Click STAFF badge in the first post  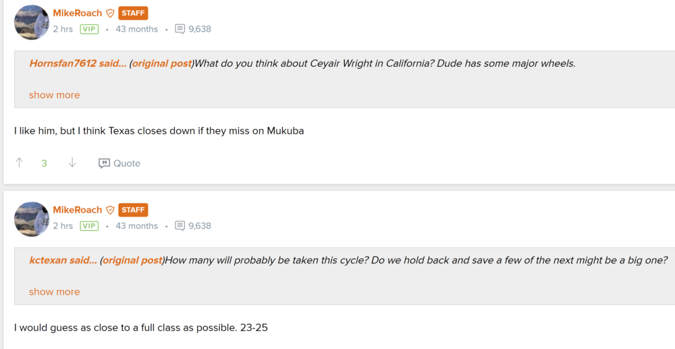[x=133, y=13]
